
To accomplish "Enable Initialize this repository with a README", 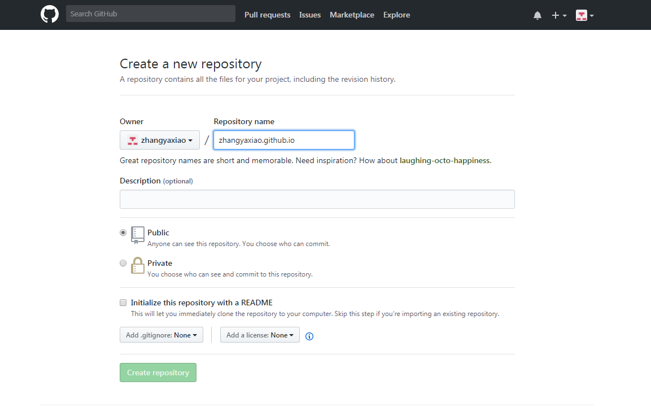I will [x=123, y=303].
